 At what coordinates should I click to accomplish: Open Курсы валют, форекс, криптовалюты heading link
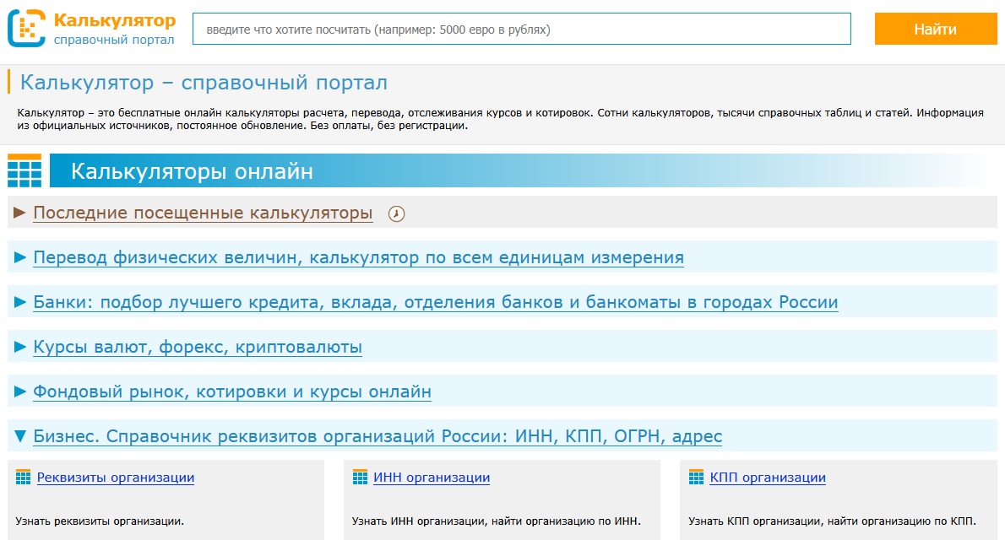click(198, 347)
